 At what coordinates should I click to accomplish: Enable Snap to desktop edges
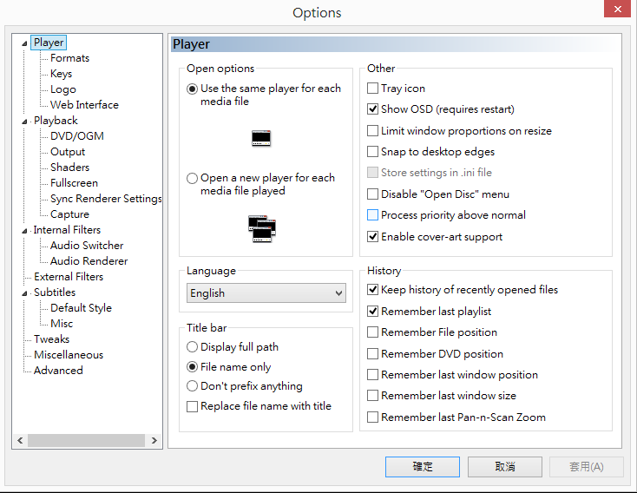pyautogui.click(x=373, y=152)
